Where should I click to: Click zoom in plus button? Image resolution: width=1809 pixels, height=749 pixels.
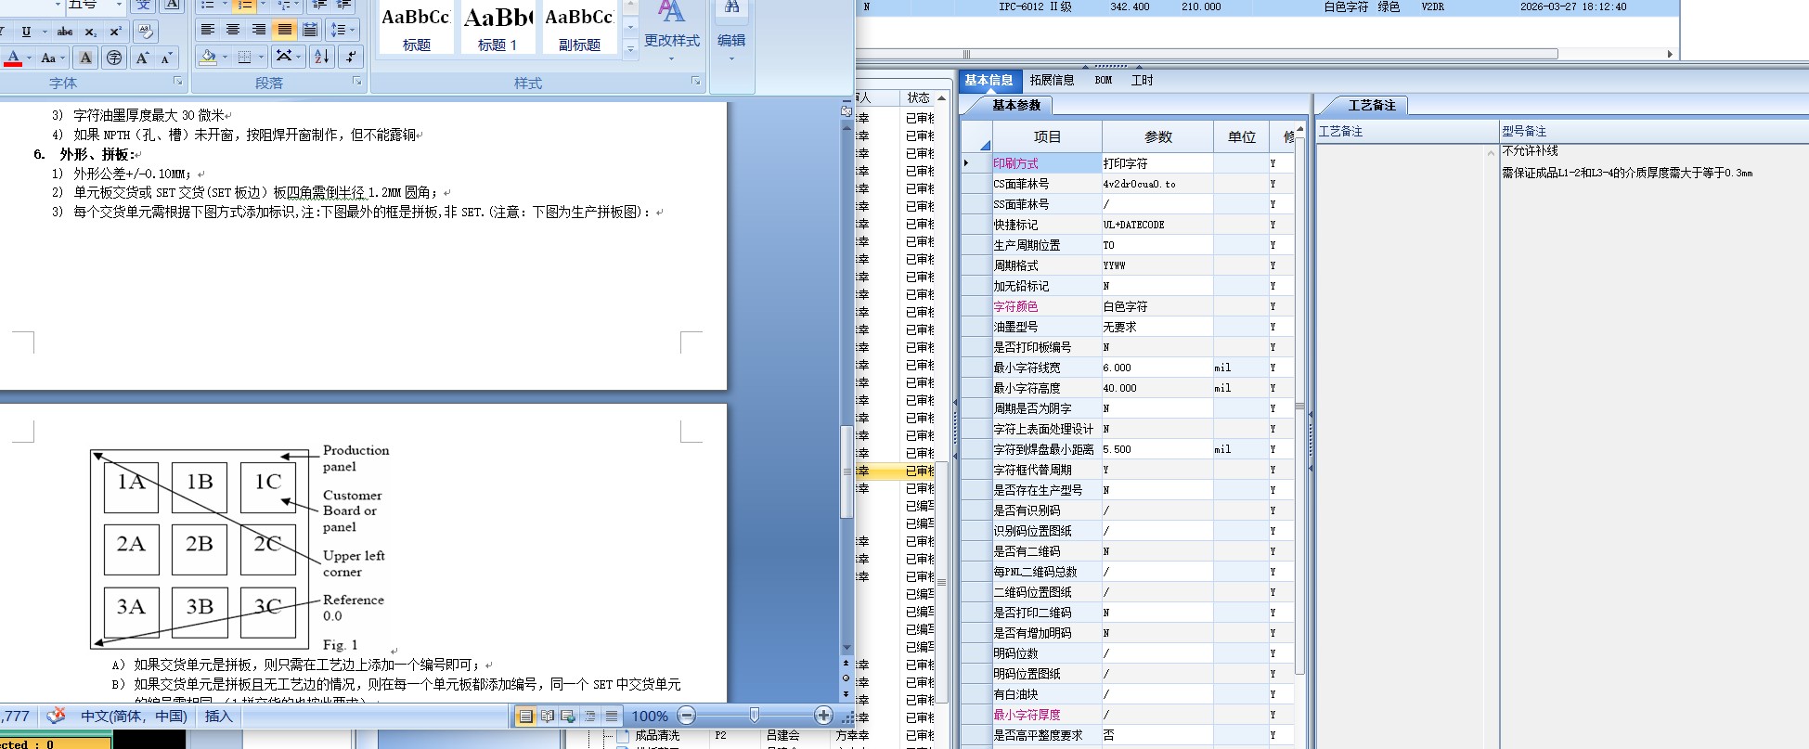coord(823,715)
